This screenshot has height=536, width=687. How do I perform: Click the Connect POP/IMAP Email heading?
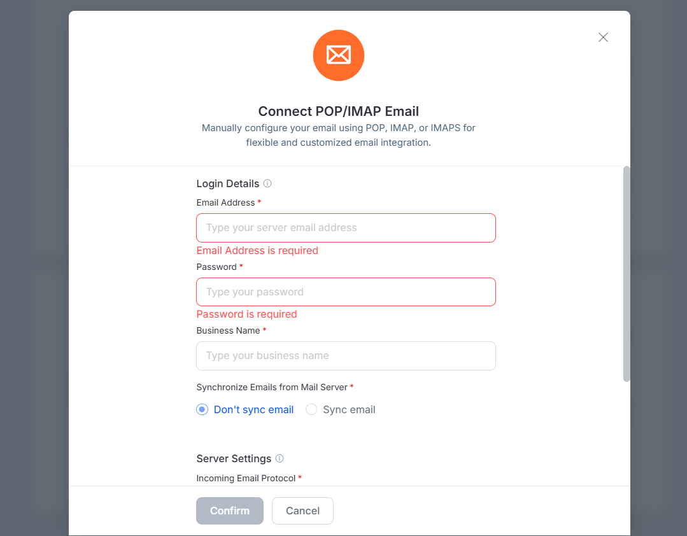pyautogui.click(x=338, y=111)
